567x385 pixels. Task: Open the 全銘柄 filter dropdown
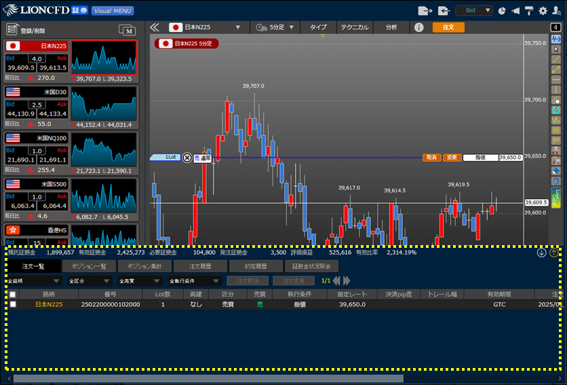[x=34, y=280]
